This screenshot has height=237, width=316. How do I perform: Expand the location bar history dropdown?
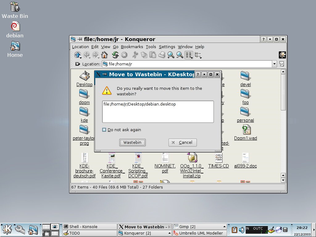click(x=274, y=64)
